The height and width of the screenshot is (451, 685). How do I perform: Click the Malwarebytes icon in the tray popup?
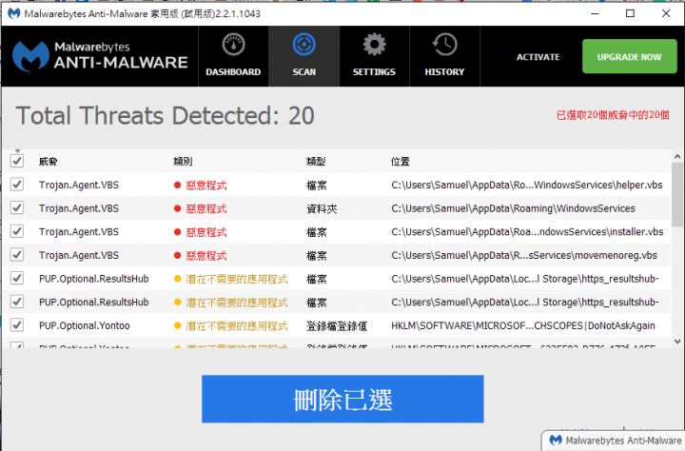556,441
